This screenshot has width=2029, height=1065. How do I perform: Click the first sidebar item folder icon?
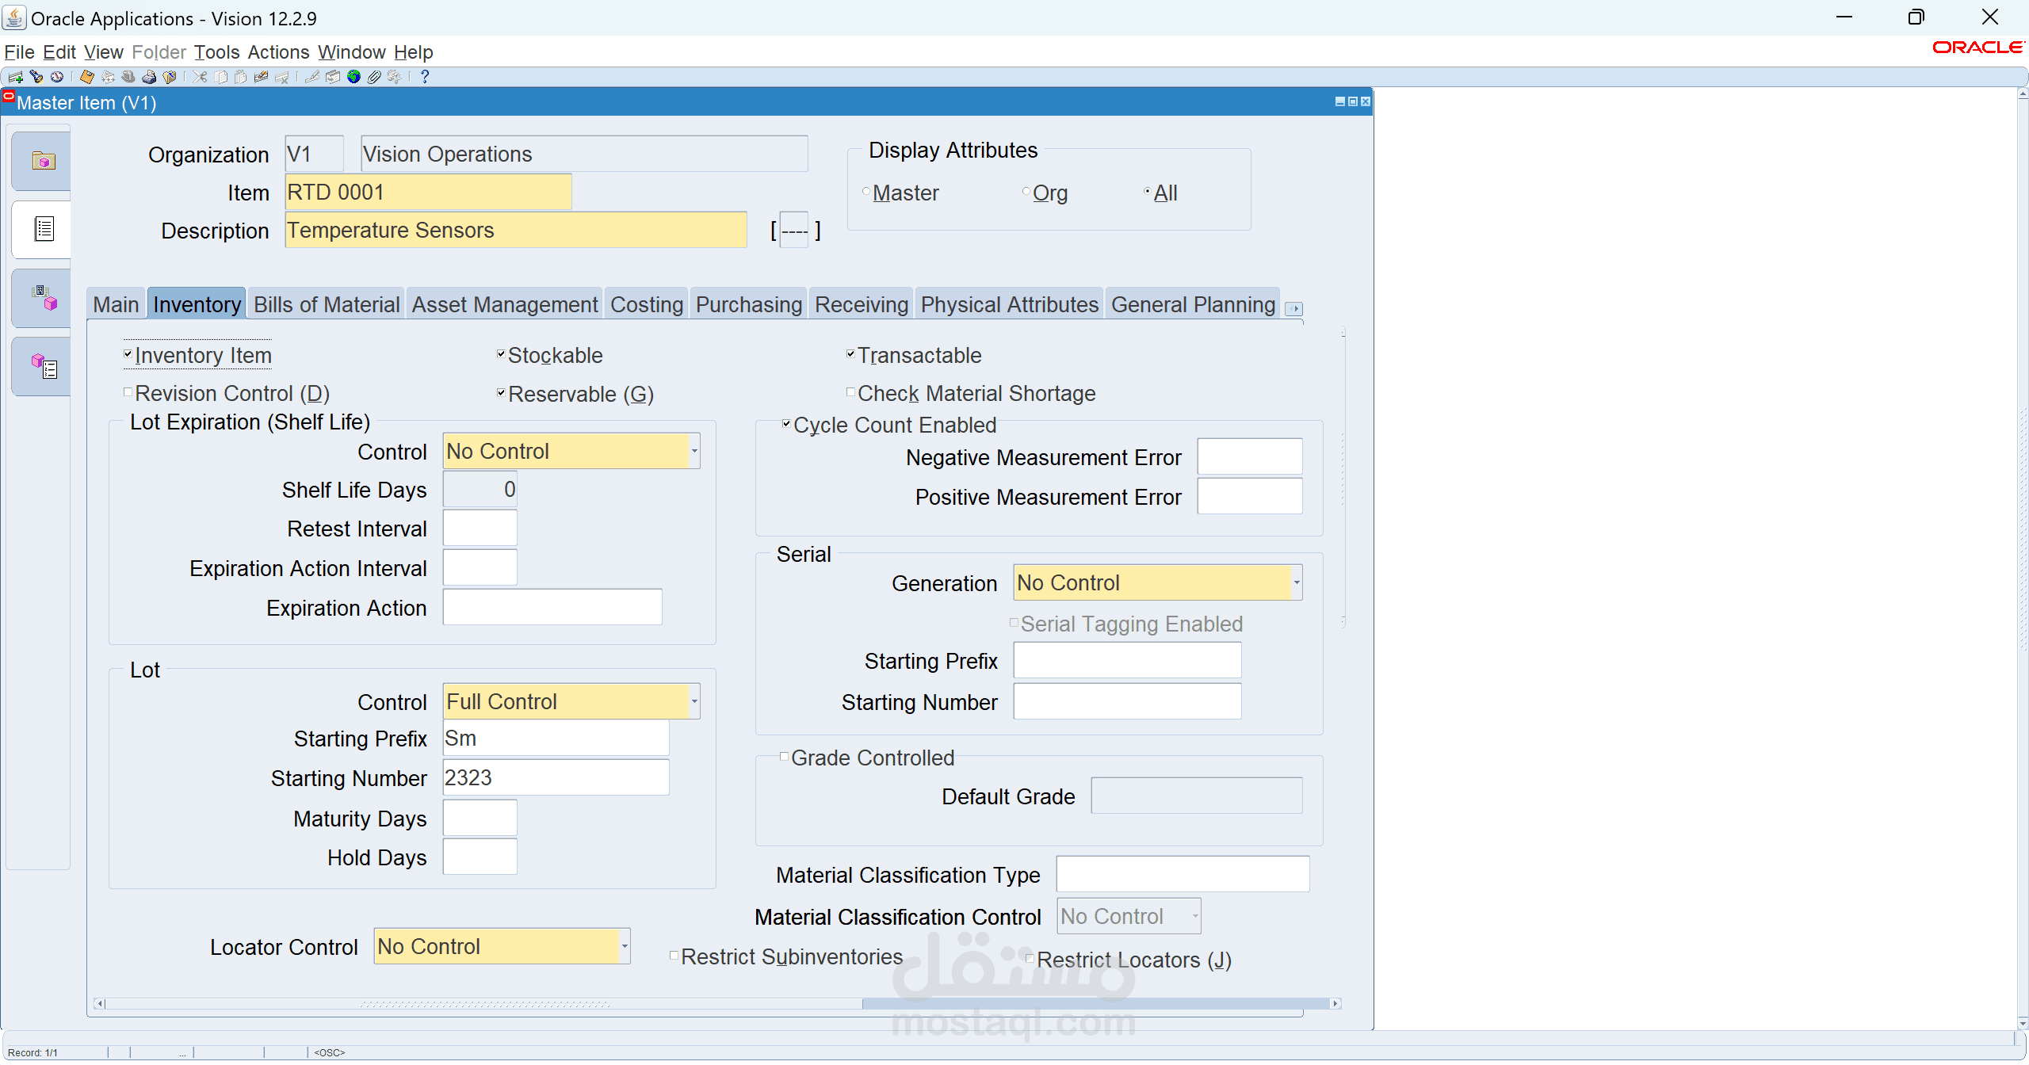click(x=43, y=162)
